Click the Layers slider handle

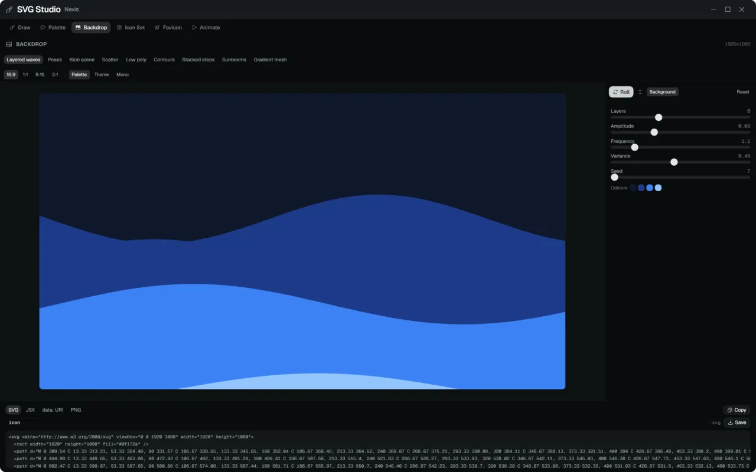point(659,117)
